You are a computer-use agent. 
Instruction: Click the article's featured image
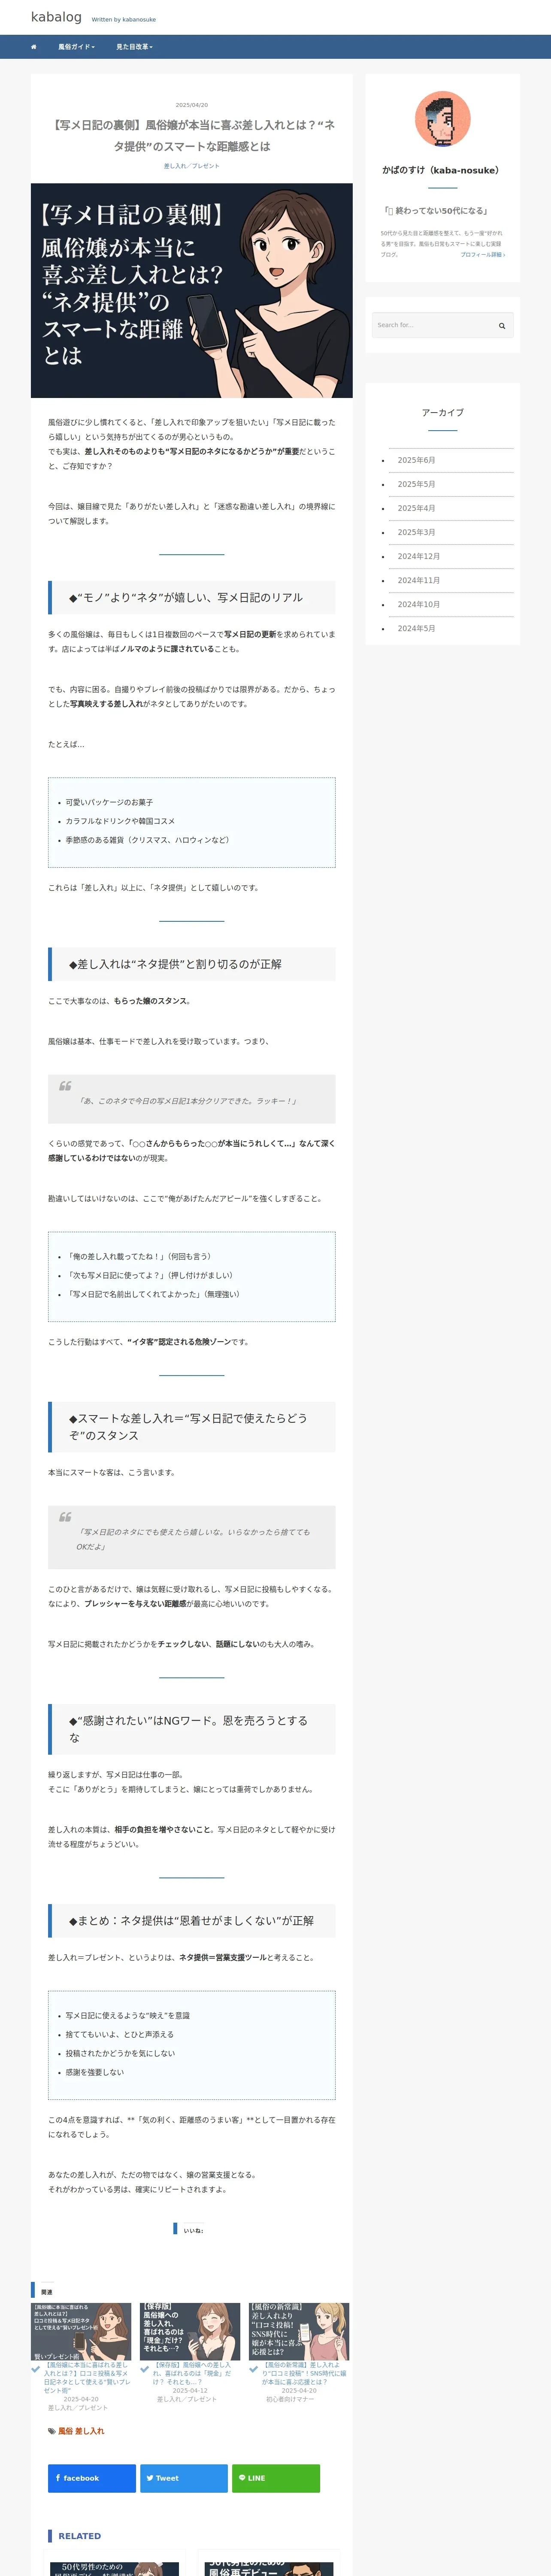click(191, 290)
